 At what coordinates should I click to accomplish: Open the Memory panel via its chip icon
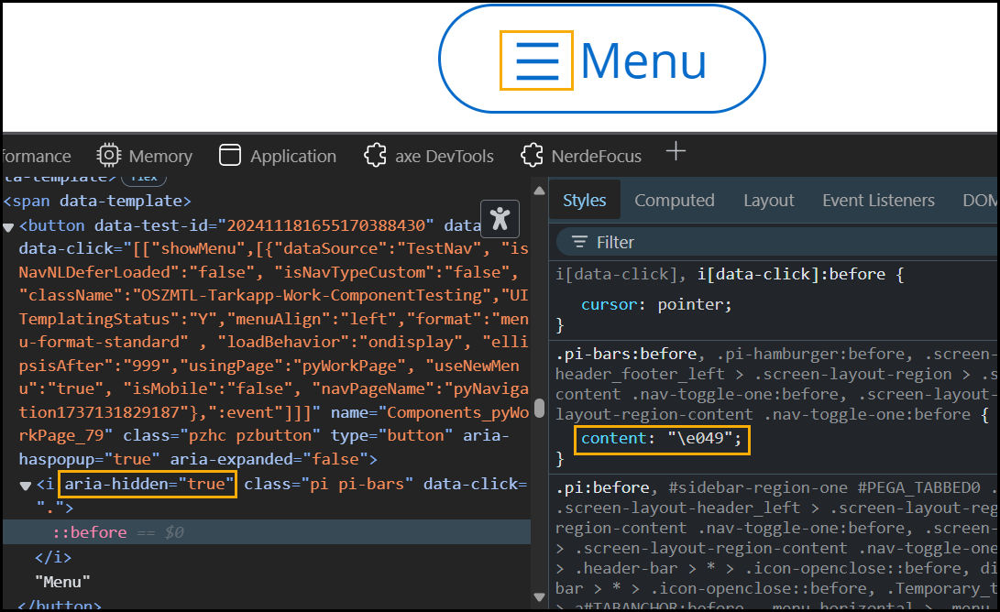(x=109, y=156)
